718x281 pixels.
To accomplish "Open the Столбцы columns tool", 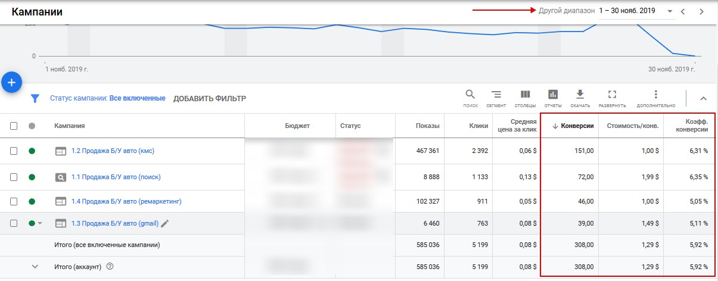I will click(525, 97).
